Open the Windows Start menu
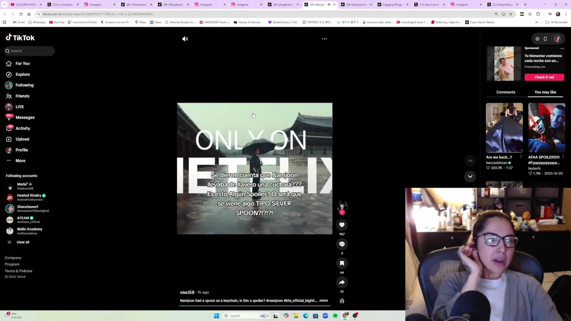 click(x=216, y=316)
